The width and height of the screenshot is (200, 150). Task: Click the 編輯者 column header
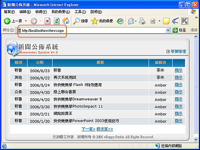(x=160, y=62)
